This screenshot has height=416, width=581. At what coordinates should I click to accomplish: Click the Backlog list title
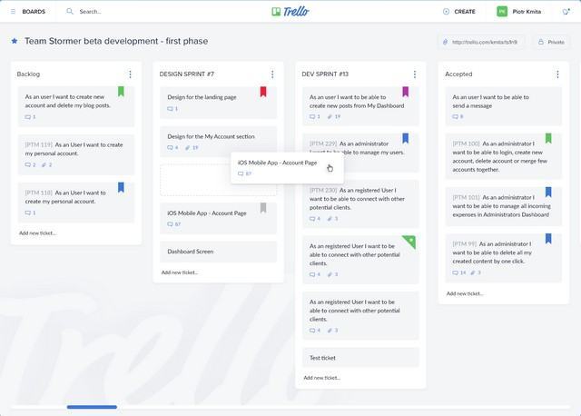[x=28, y=74]
